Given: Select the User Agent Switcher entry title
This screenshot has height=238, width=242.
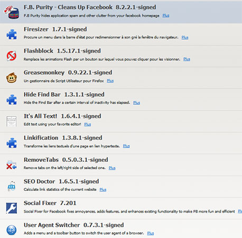Looking at the screenshot, I should (x=74, y=225).
